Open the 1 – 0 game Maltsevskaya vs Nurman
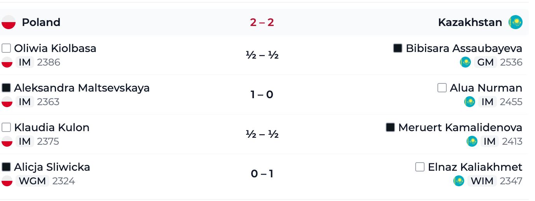This screenshot has height=201, width=535. click(x=262, y=95)
